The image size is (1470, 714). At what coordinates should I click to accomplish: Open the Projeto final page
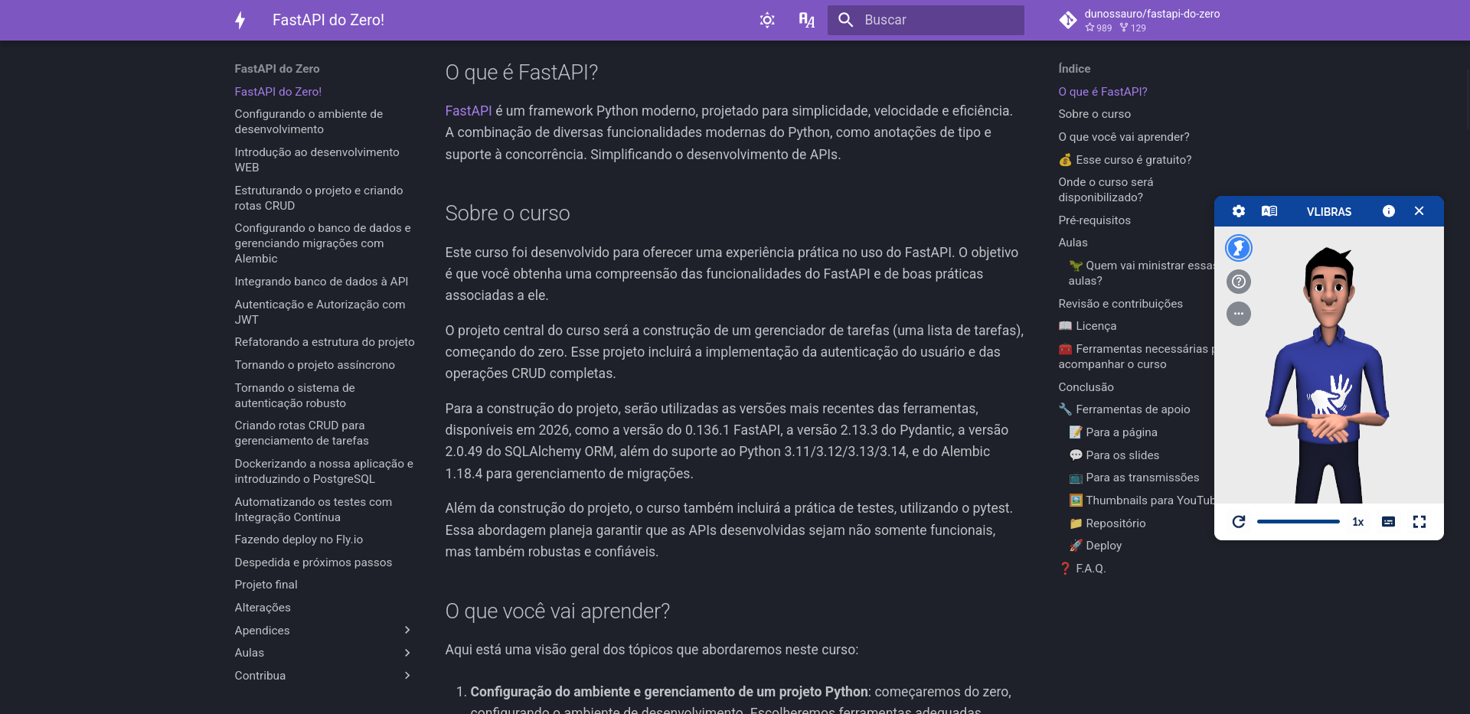coord(266,585)
